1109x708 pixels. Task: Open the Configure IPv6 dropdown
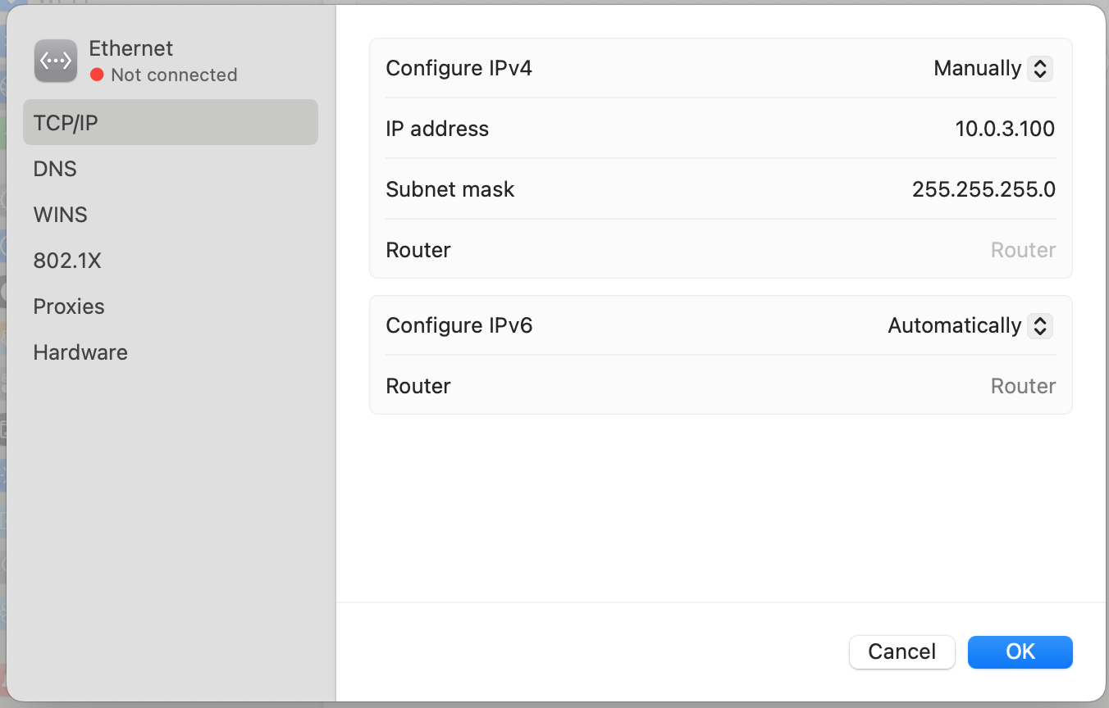[970, 325]
